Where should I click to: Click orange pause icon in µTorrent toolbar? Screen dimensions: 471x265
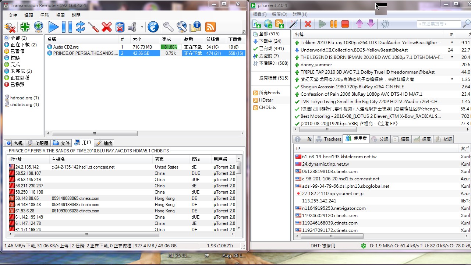[334, 24]
